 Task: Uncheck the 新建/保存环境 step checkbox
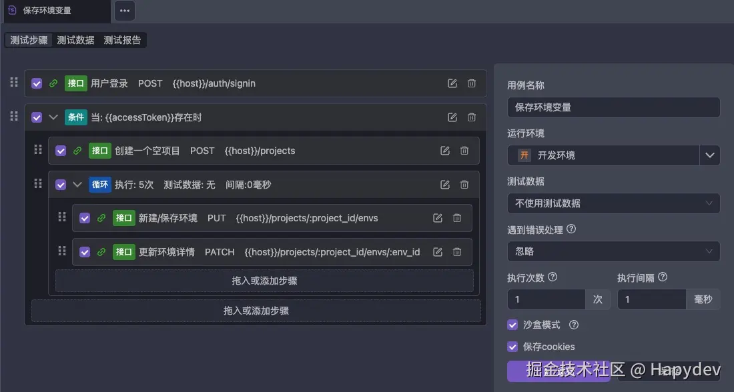[84, 218]
